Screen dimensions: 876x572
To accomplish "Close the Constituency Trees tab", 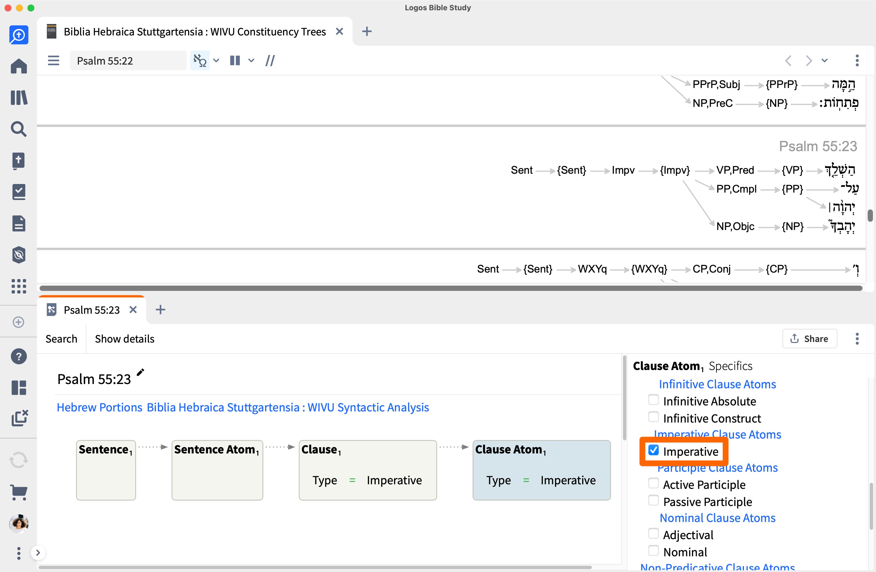I will [339, 32].
